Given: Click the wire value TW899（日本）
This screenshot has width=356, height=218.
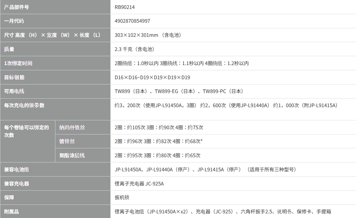Looking at the screenshot, I should tap(179, 91).
